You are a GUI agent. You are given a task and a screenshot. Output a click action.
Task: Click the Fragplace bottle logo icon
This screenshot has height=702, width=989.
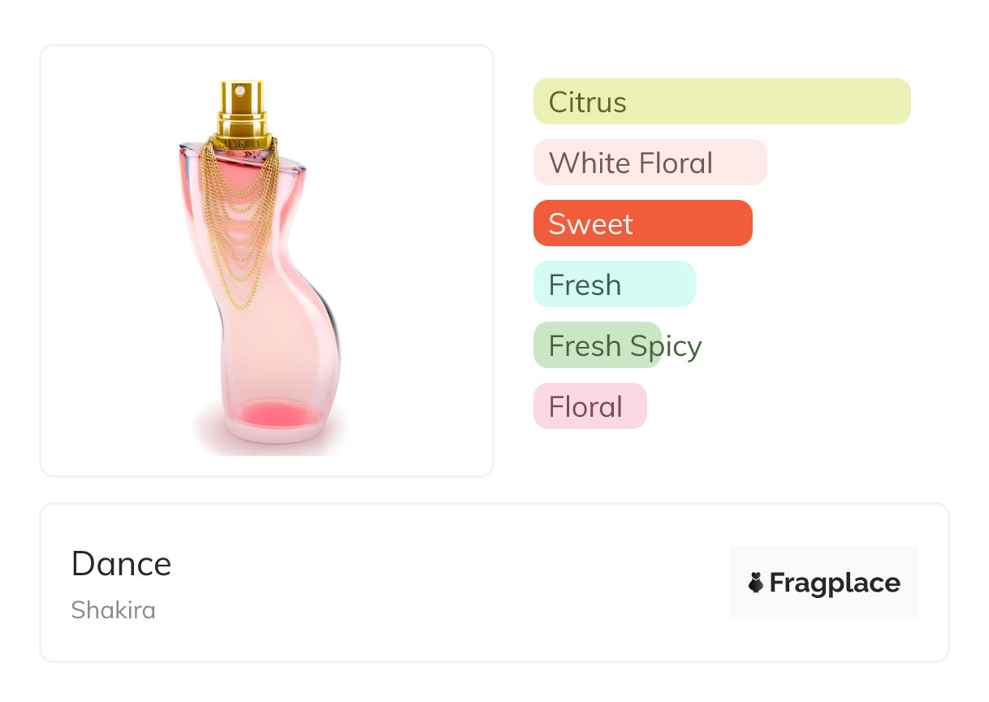click(756, 583)
